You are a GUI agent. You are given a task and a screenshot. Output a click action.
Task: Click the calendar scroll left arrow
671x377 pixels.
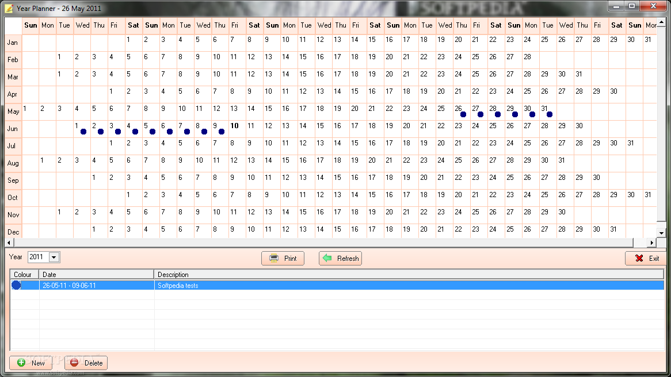[x=9, y=243]
